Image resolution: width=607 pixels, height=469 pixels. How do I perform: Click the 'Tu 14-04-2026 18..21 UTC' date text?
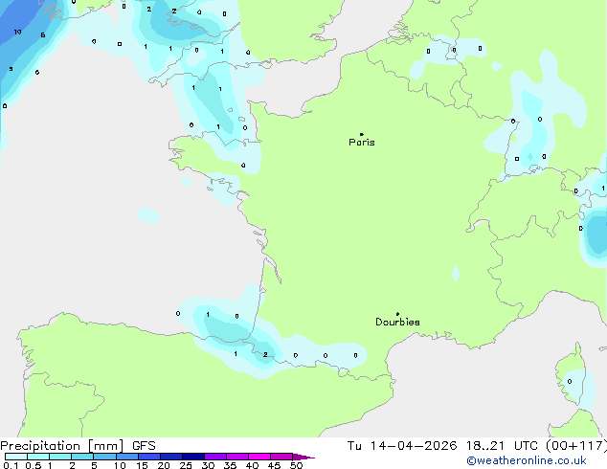444,446
